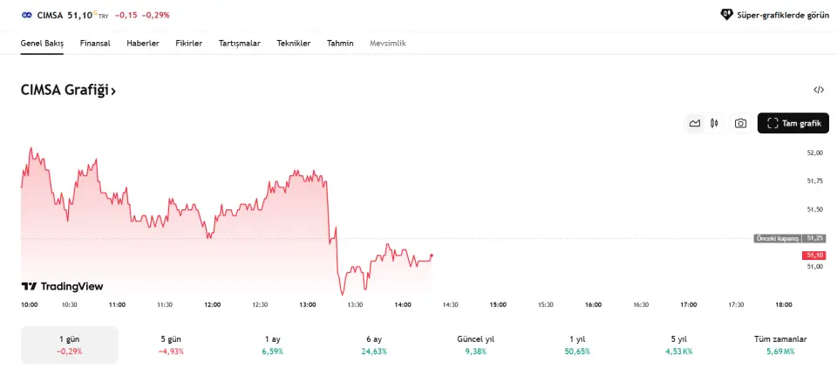Switch to the Finansal tab
Viewport: 837px width, 369px height.
tap(95, 44)
